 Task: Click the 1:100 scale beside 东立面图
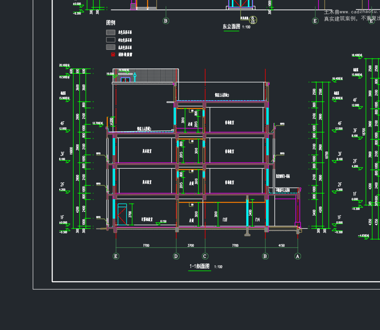[246, 27]
